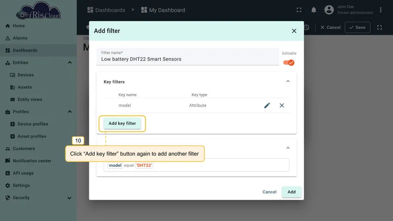Screen dimensions: 393x221
Task: Collapse the Profiles sidebar section
Action: tap(70, 112)
